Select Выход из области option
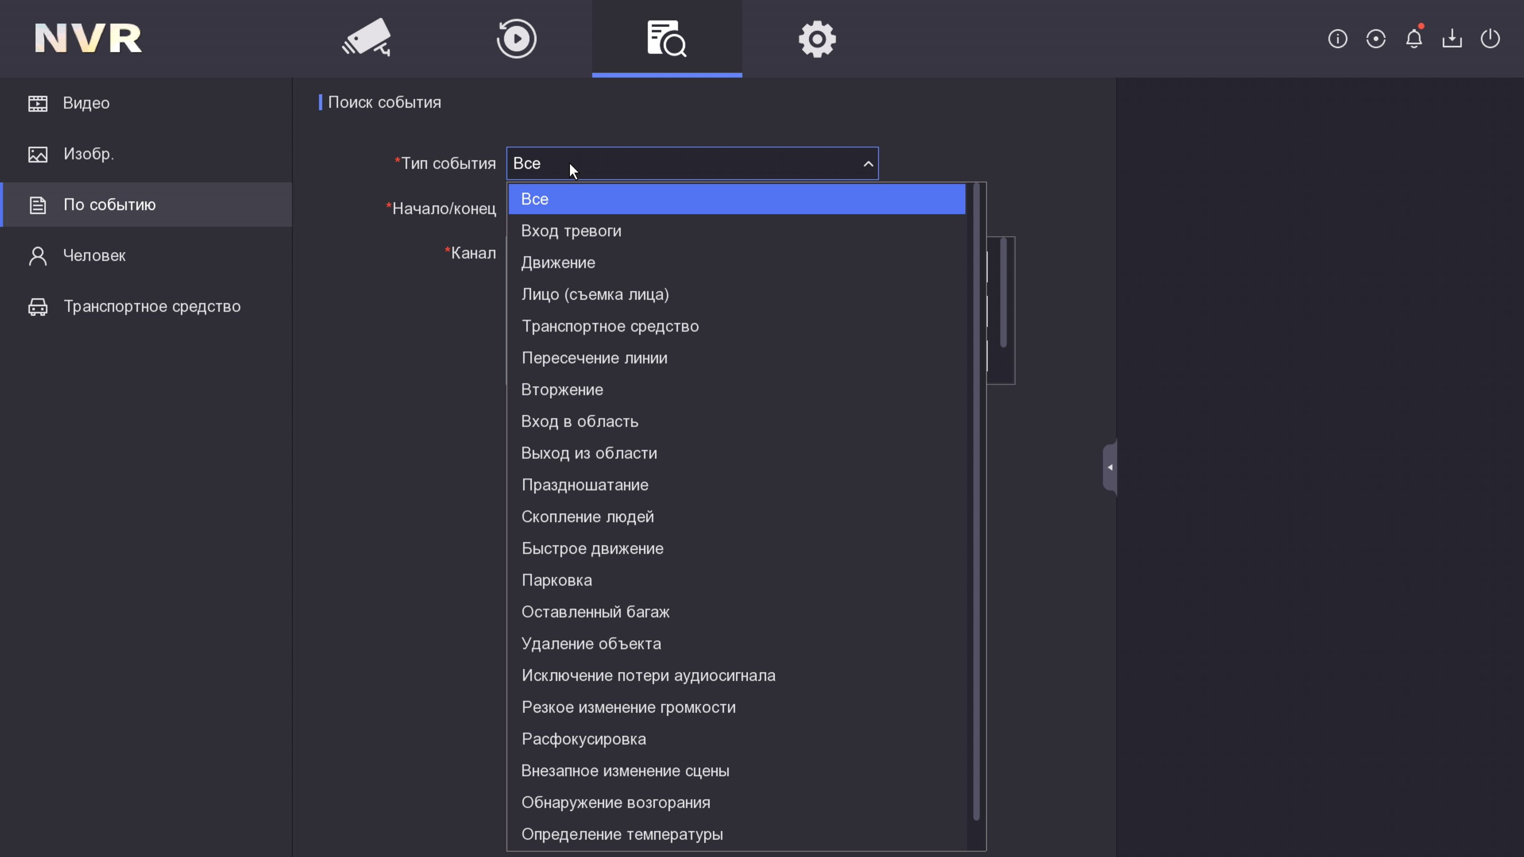The width and height of the screenshot is (1524, 857). pos(737,454)
